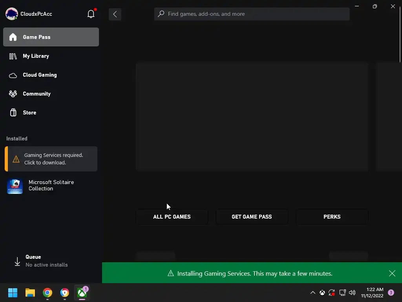Minimize the Xbox app window
Screen dimensions: 402x302
[x=357, y=6]
